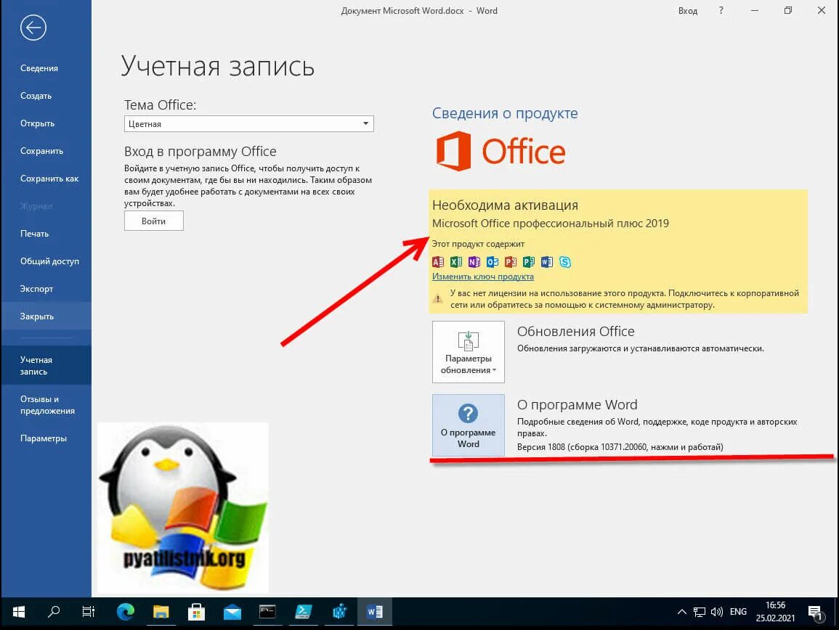Switch to Command Prompt on the taskbar
The height and width of the screenshot is (630, 839).
pyautogui.click(x=267, y=611)
